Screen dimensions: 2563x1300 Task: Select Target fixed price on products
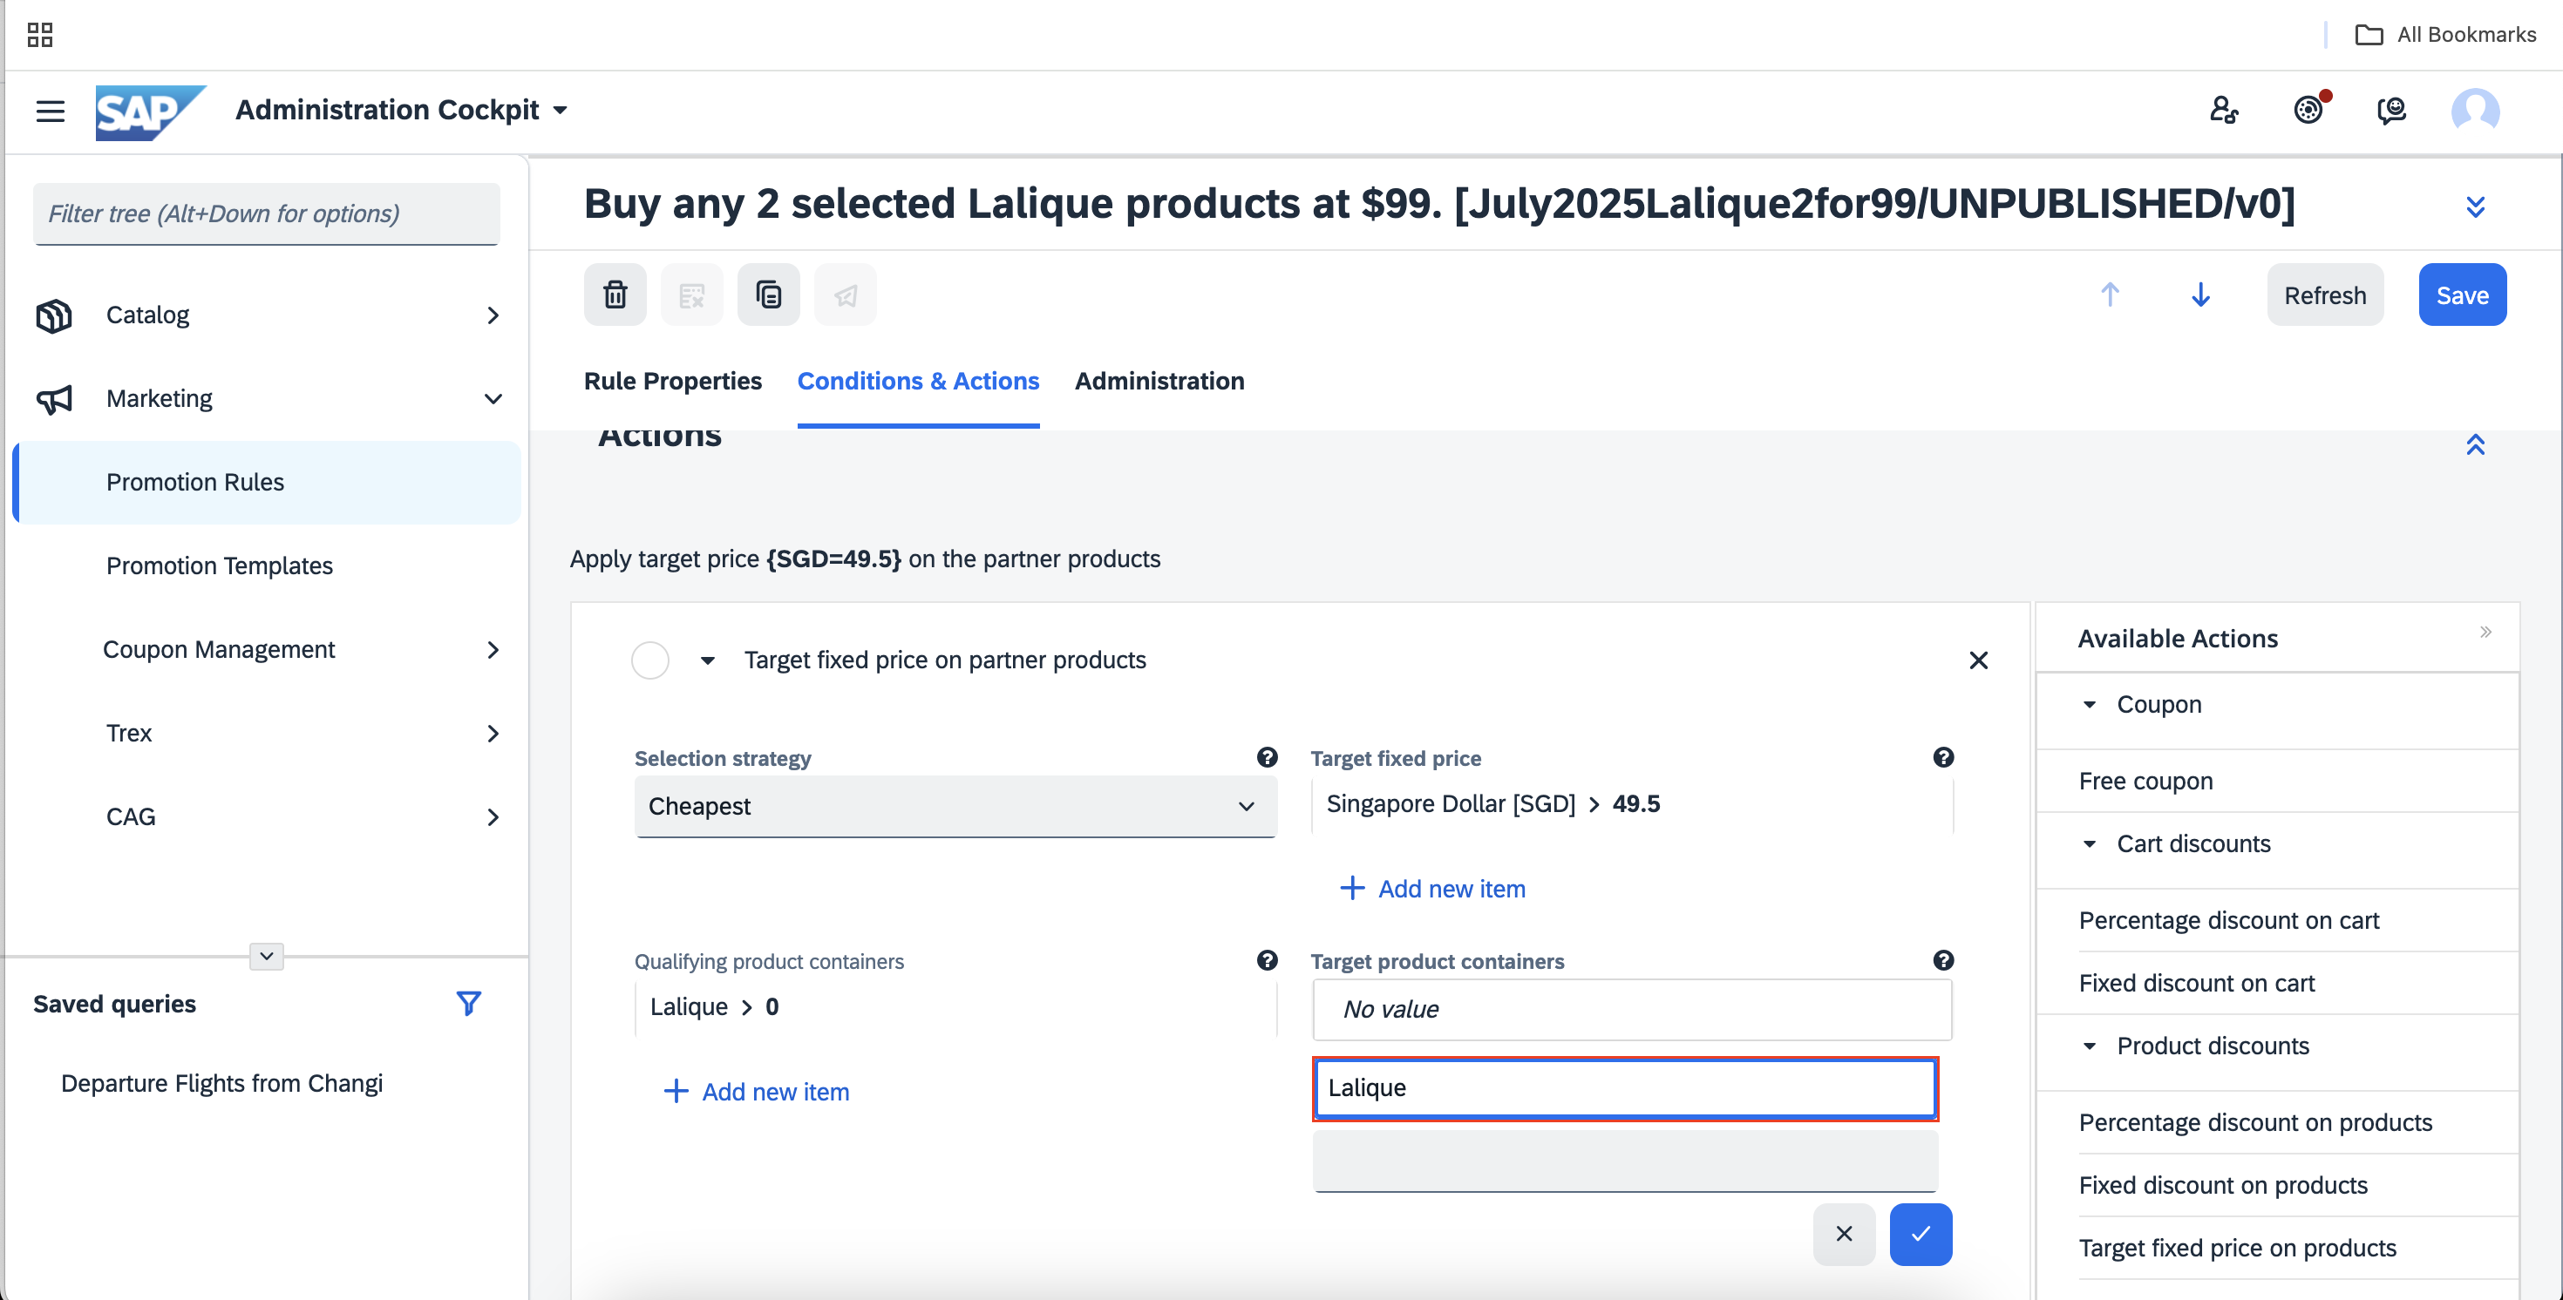tap(2237, 1249)
